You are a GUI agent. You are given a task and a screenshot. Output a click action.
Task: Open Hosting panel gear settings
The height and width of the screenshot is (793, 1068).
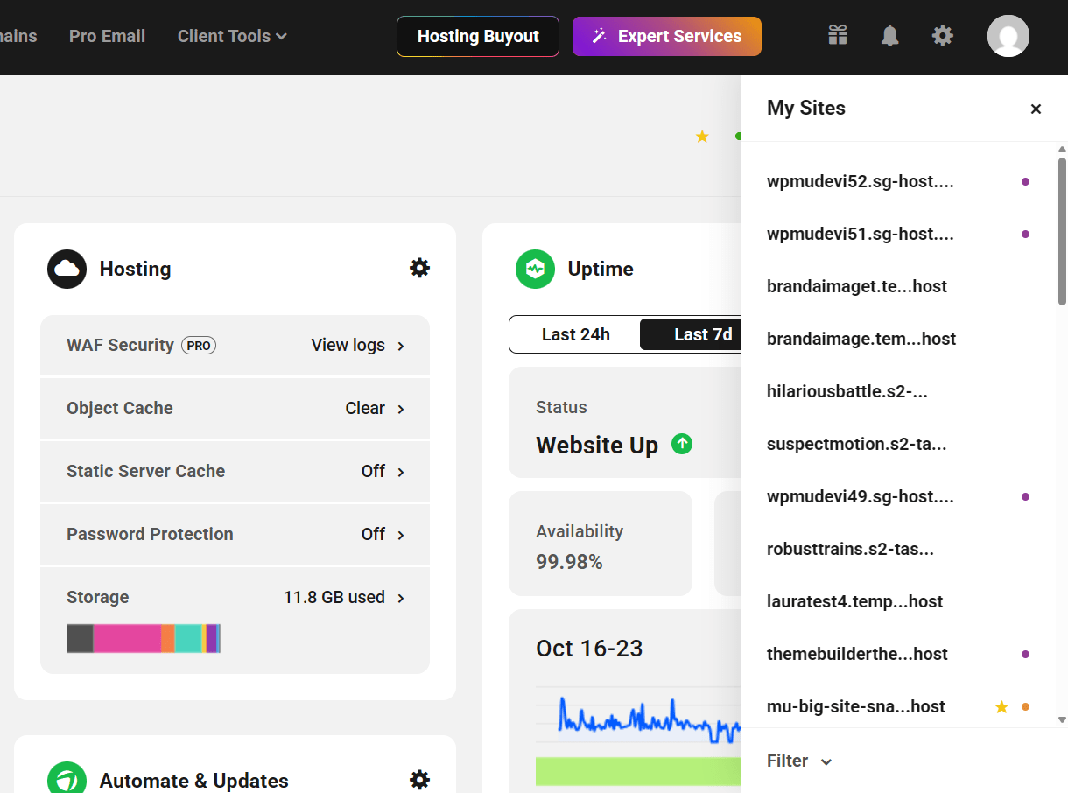point(419,268)
